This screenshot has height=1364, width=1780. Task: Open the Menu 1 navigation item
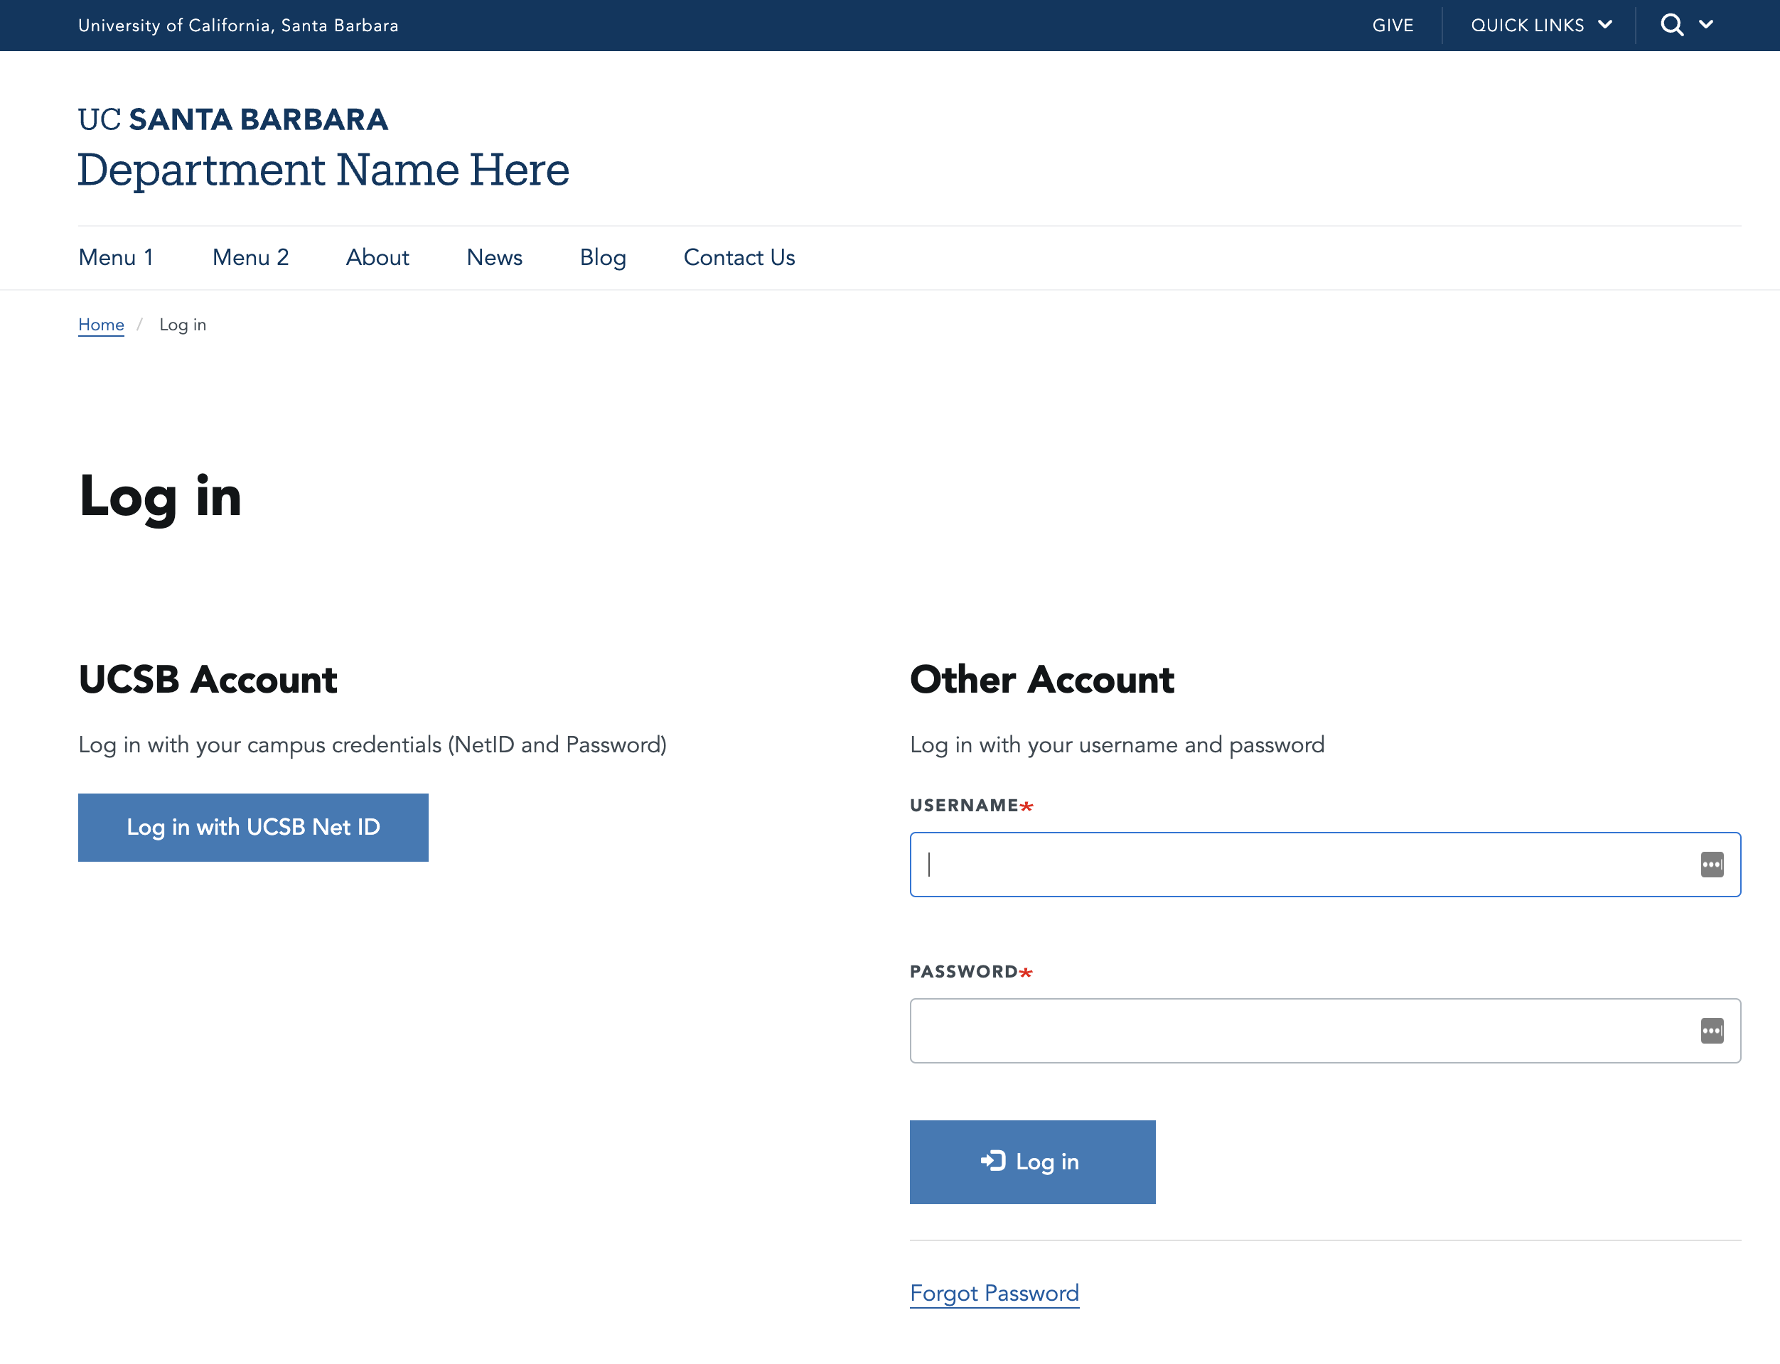[116, 257]
